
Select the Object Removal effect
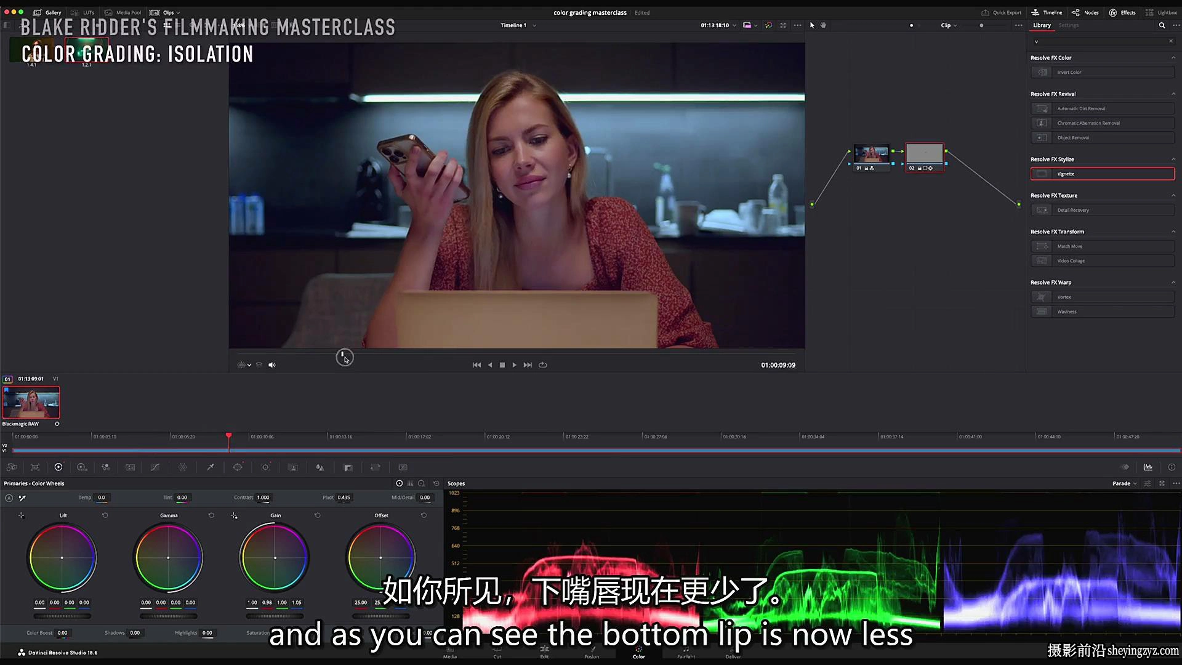(1103, 138)
